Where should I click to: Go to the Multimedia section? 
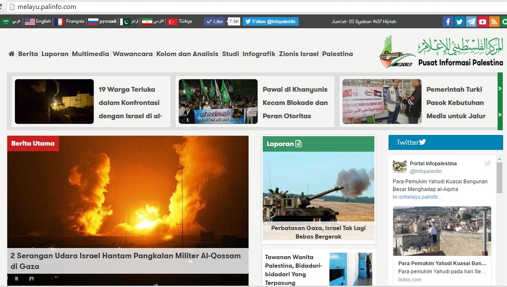pyautogui.click(x=91, y=54)
